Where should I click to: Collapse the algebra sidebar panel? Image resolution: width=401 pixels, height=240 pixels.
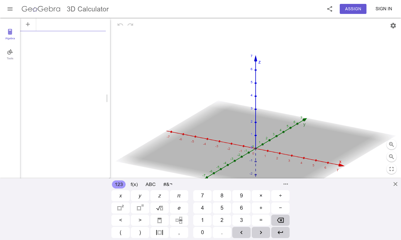tap(107, 98)
